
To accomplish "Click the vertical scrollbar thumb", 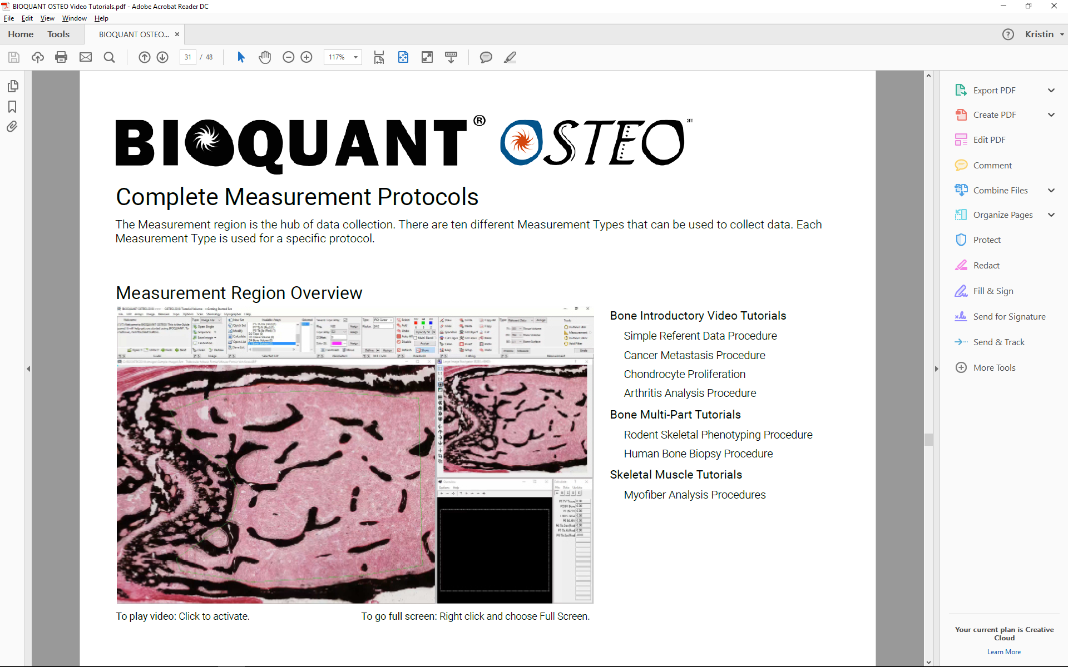I will 928,439.
